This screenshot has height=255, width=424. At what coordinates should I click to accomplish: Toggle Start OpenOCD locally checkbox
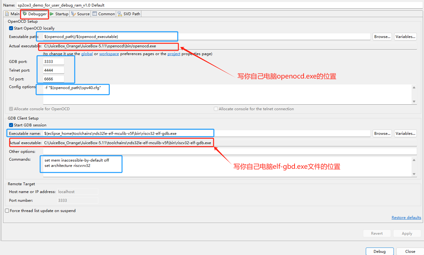click(x=11, y=28)
